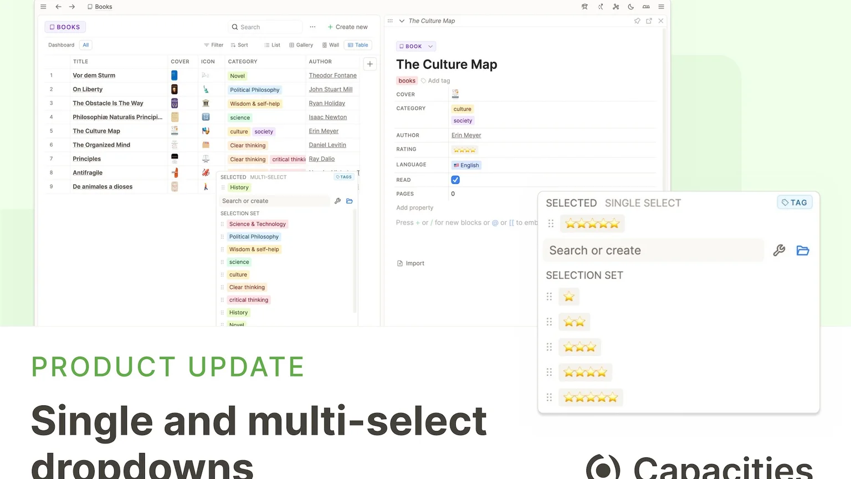
Task: Open The Culture Map in a new window
Action: pos(649,21)
